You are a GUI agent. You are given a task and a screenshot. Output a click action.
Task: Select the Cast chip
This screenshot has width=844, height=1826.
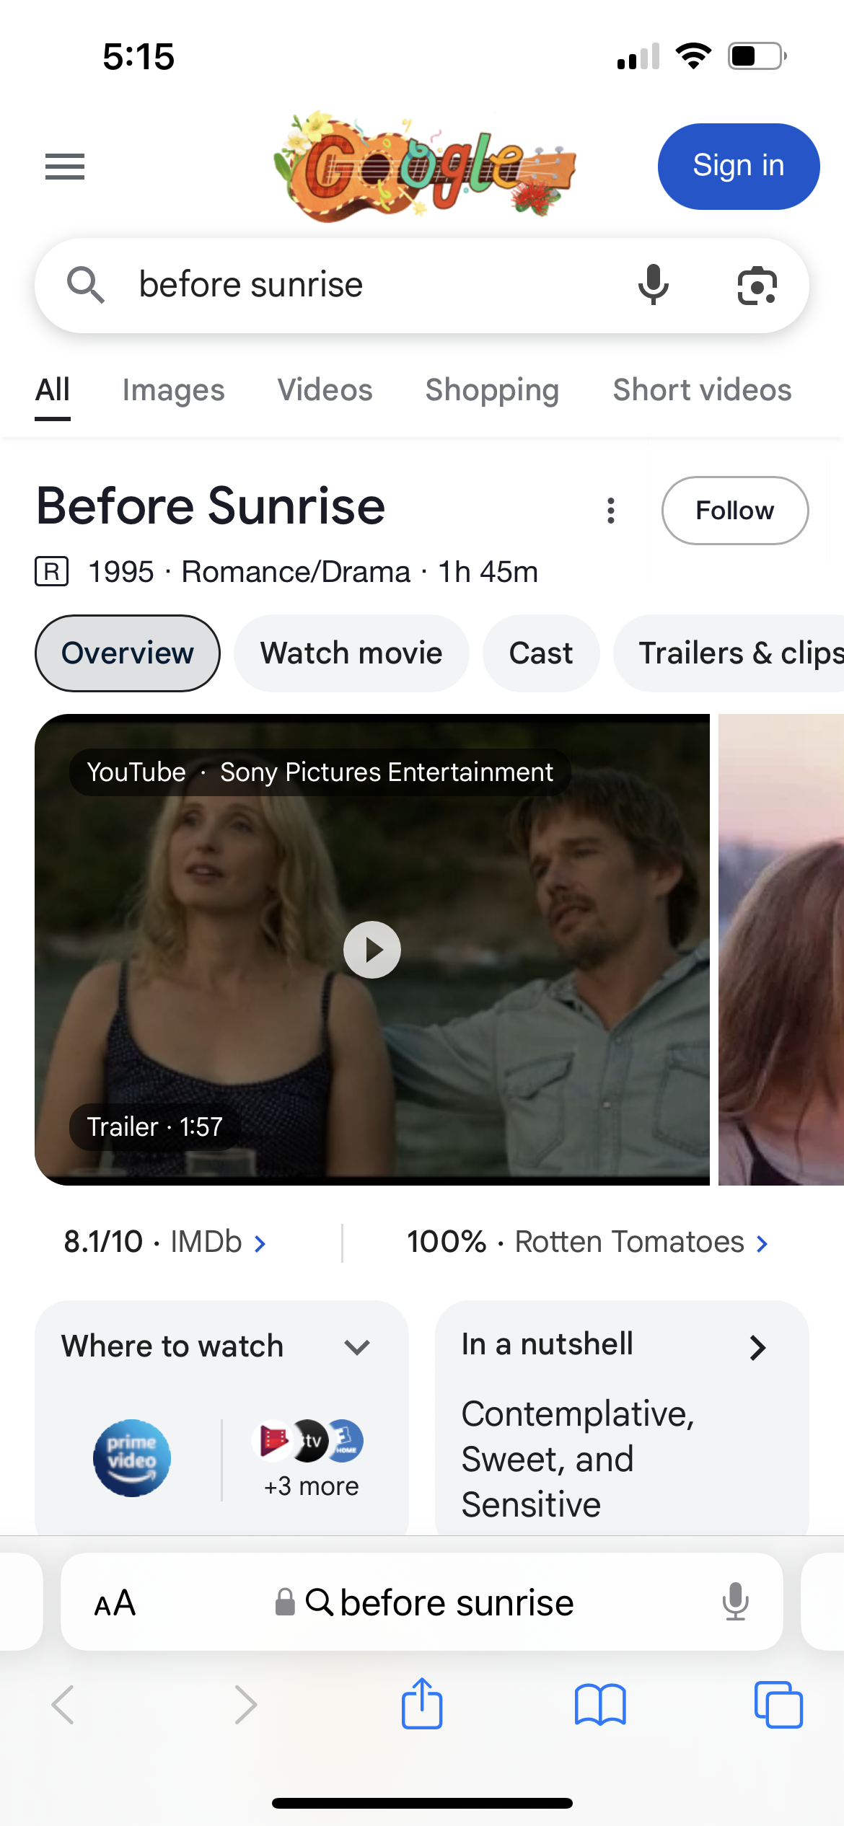(541, 653)
